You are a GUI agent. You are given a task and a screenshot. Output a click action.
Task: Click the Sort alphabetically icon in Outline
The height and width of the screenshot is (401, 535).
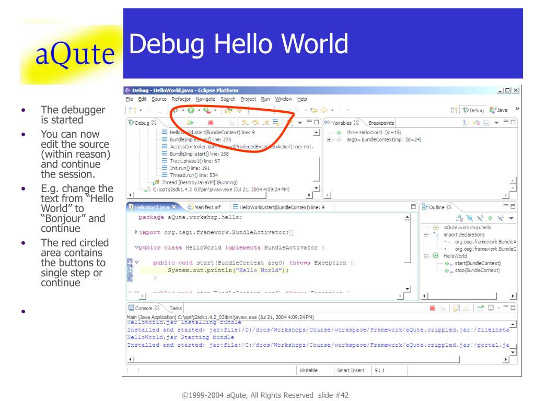coord(459,218)
